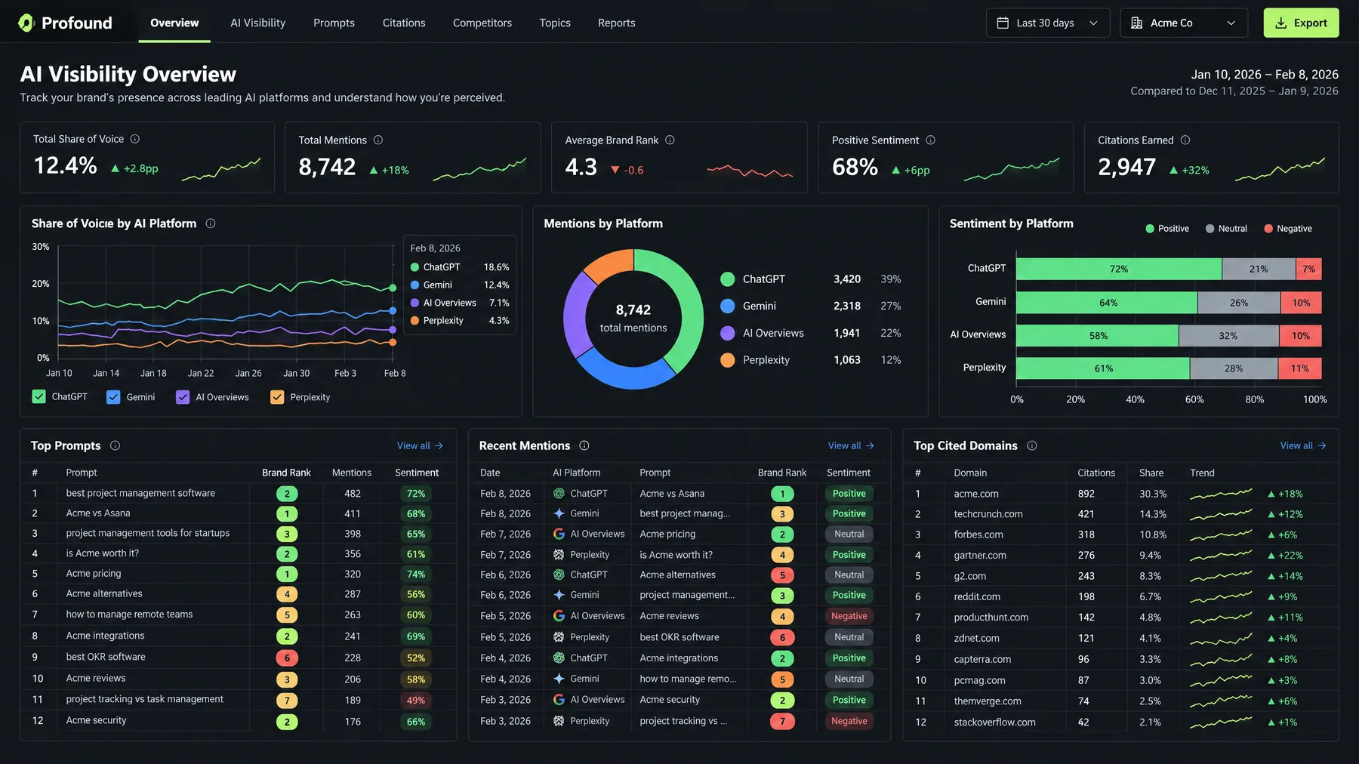This screenshot has height=764, width=1359.
Task: Click info icon beside Total Mentions
Action: coord(378,140)
